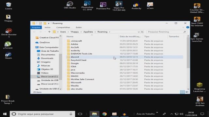
Task: Open the Lixeira recycle bin desktop icon
Action: pyautogui.click(x=8, y=6)
